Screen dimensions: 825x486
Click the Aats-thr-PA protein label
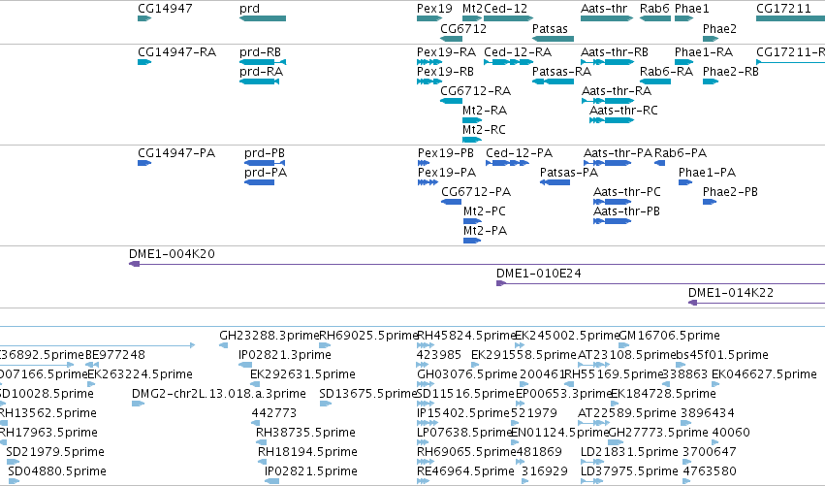[x=618, y=153]
